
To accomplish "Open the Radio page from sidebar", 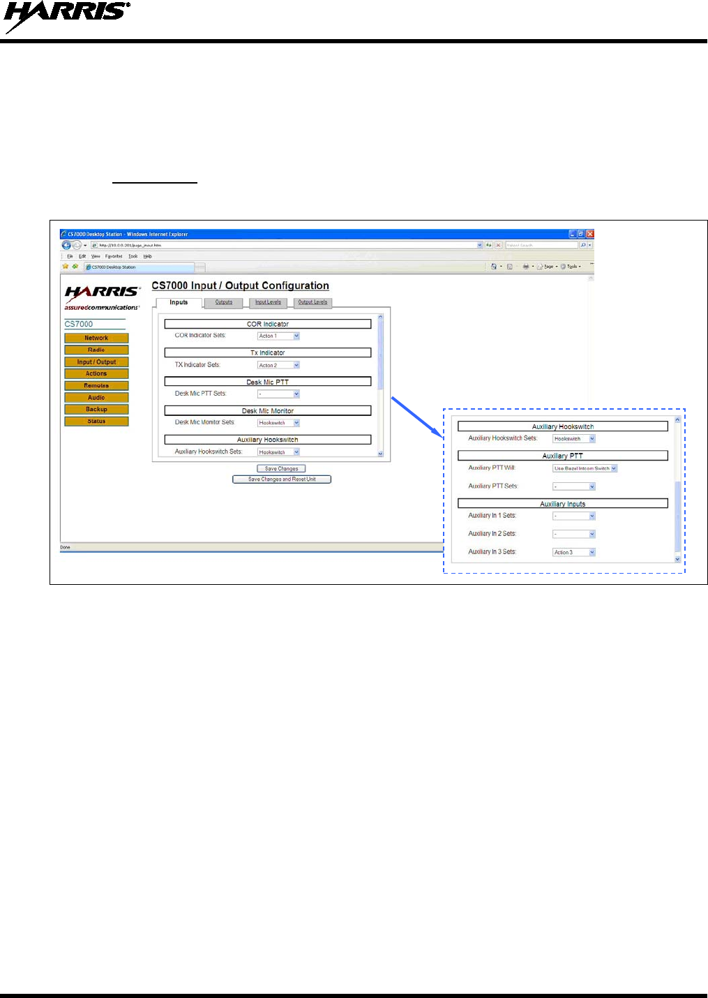I will tap(96, 350).
